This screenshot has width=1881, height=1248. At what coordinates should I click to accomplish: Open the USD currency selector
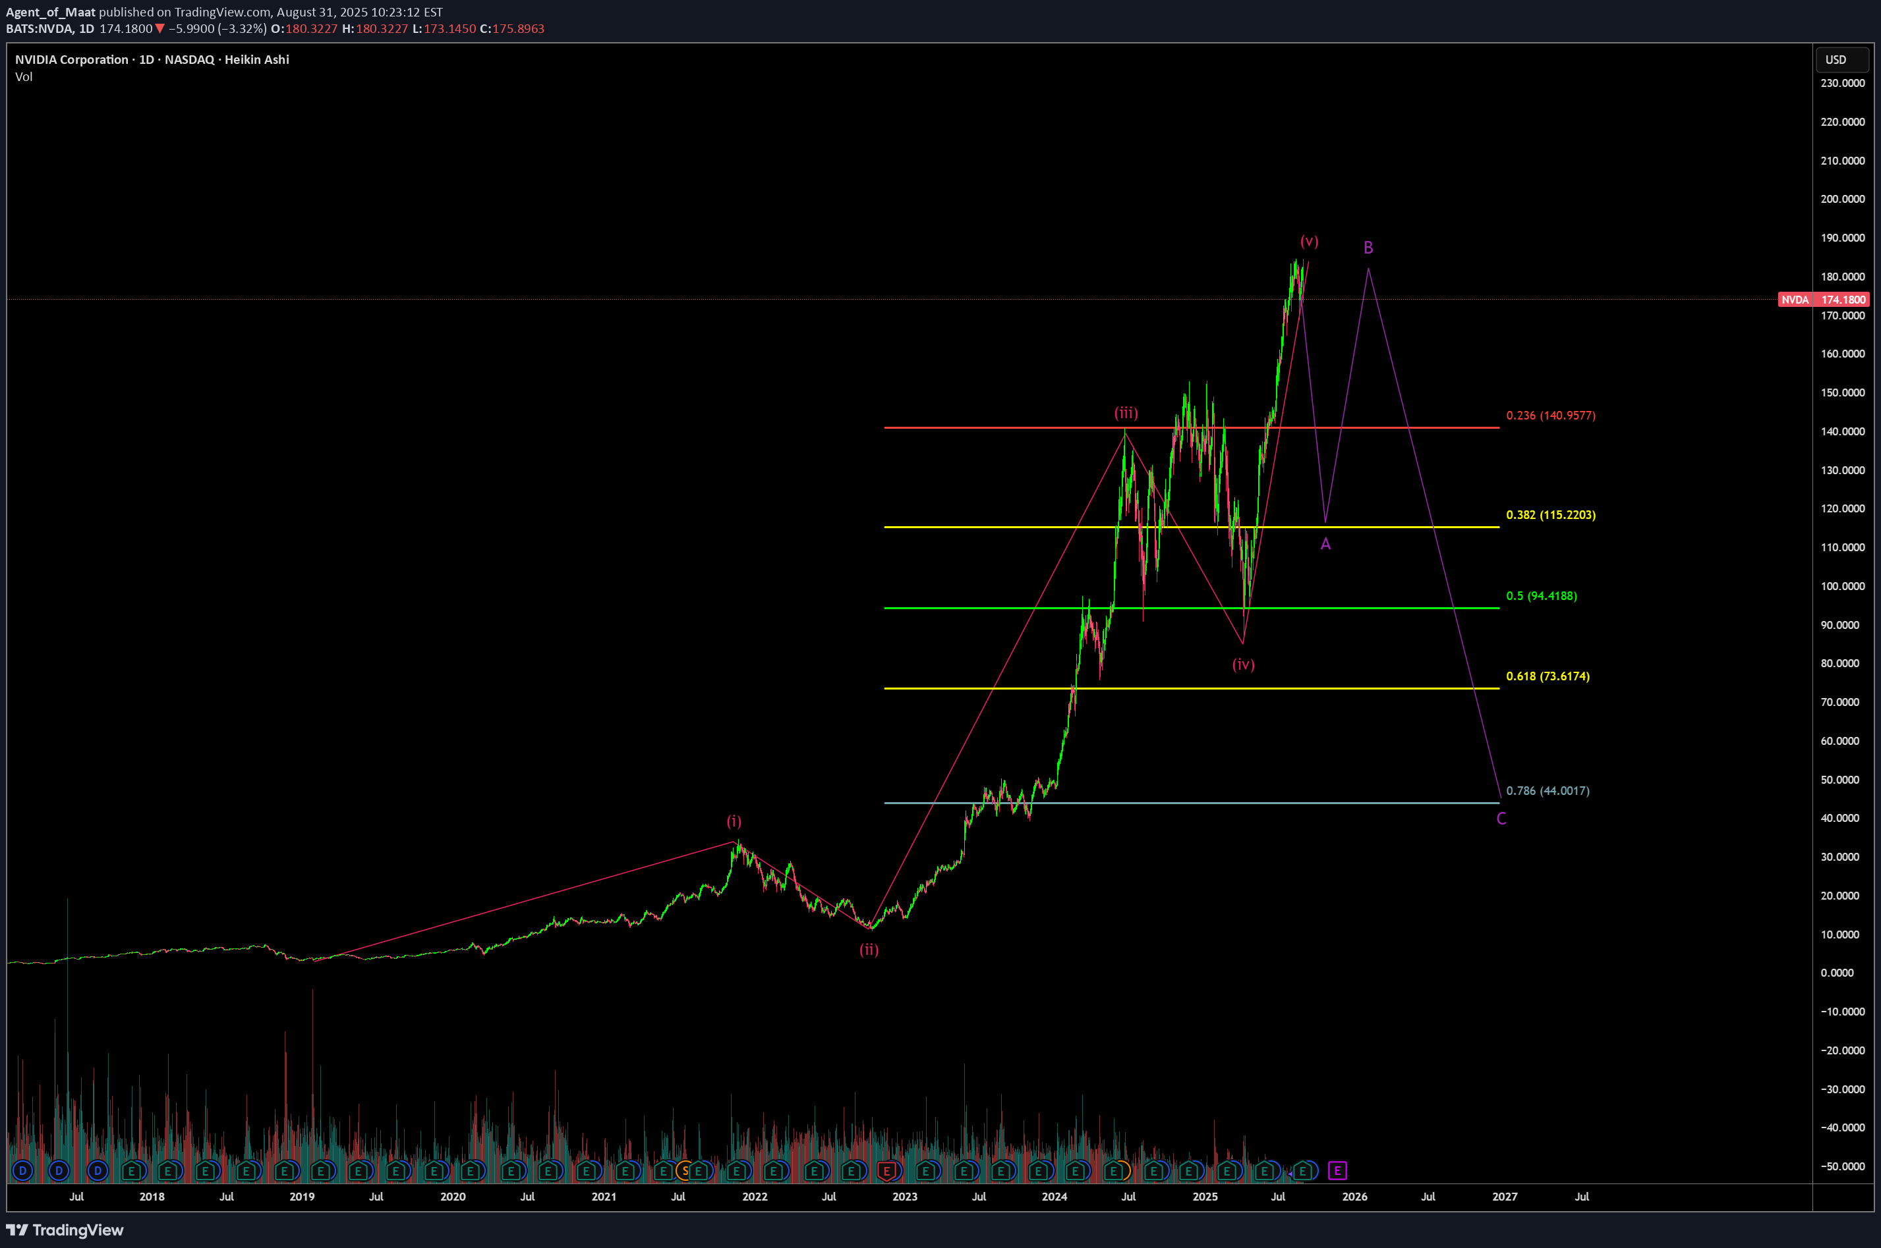coord(1841,60)
